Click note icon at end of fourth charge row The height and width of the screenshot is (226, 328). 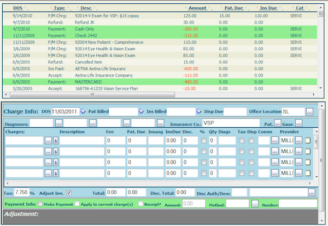[x=308, y=173]
